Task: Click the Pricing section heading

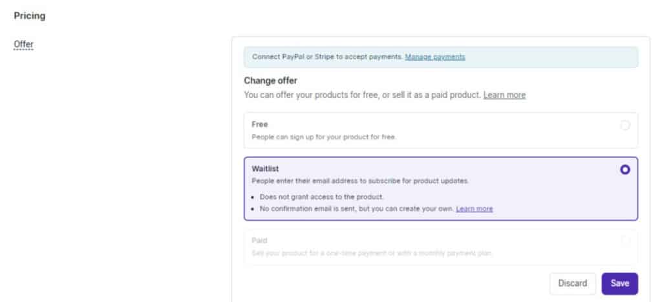Action: [x=29, y=15]
